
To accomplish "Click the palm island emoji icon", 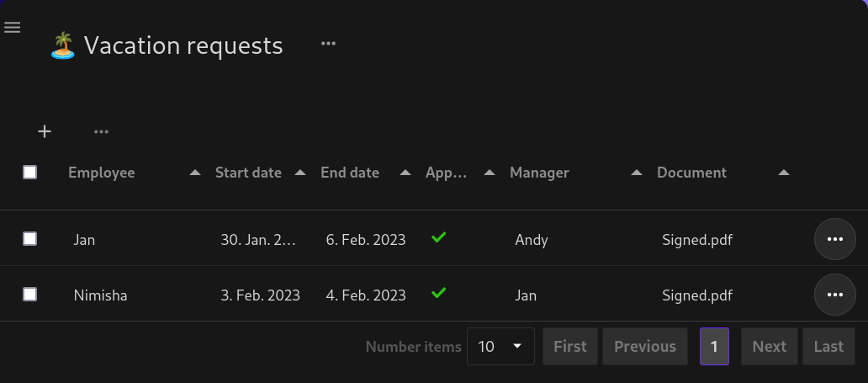I will tap(62, 45).
